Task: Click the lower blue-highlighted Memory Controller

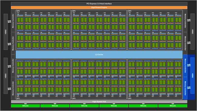Action: click(x=185, y=88)
